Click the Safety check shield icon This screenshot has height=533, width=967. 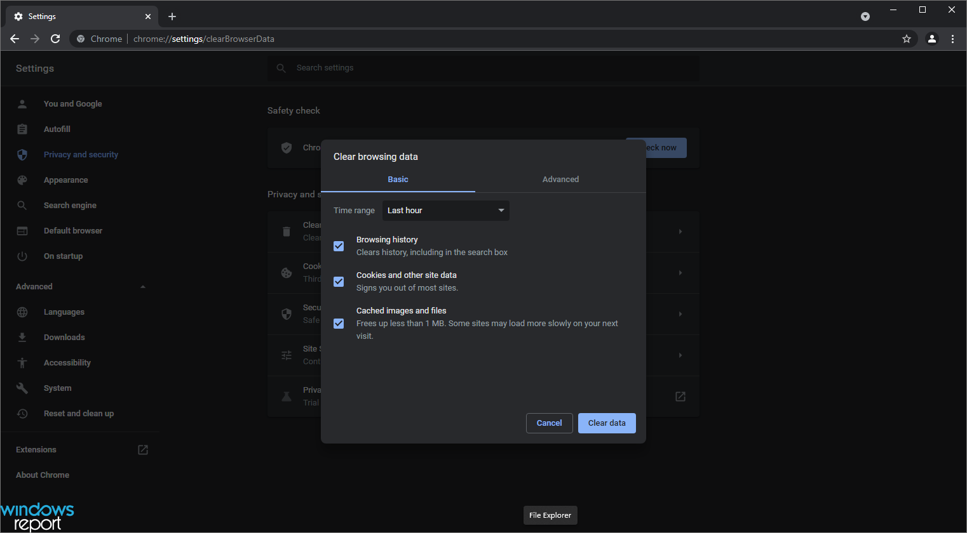click(x=287, y=148)
